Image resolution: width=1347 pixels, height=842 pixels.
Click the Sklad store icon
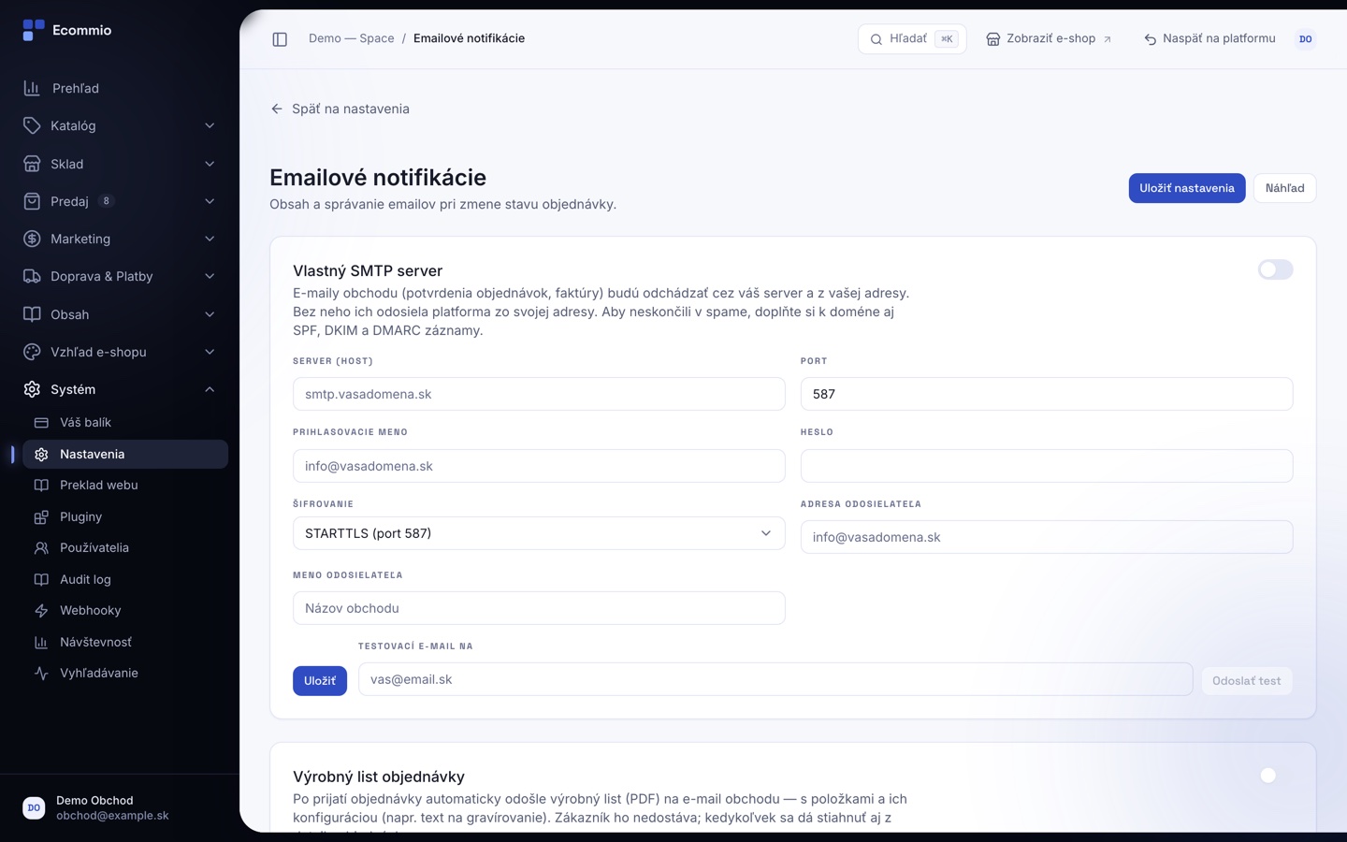coord(32,164)
